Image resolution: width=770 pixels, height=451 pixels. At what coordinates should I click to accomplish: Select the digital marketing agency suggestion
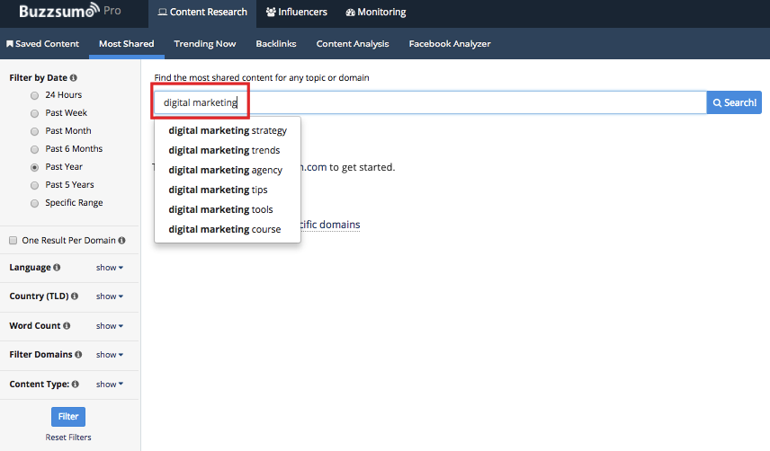point(228,170)
